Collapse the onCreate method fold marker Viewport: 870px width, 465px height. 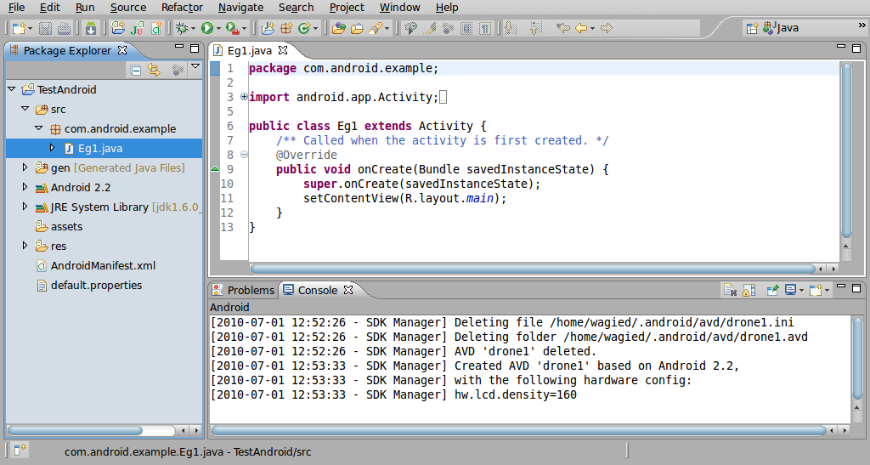pos(244,155)
